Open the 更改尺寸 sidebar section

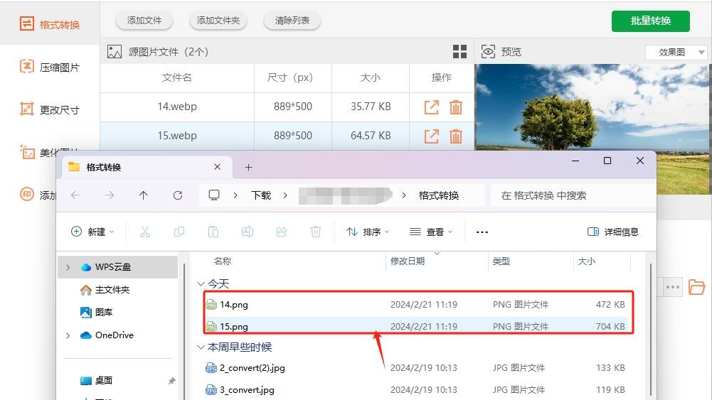[50, 109]
